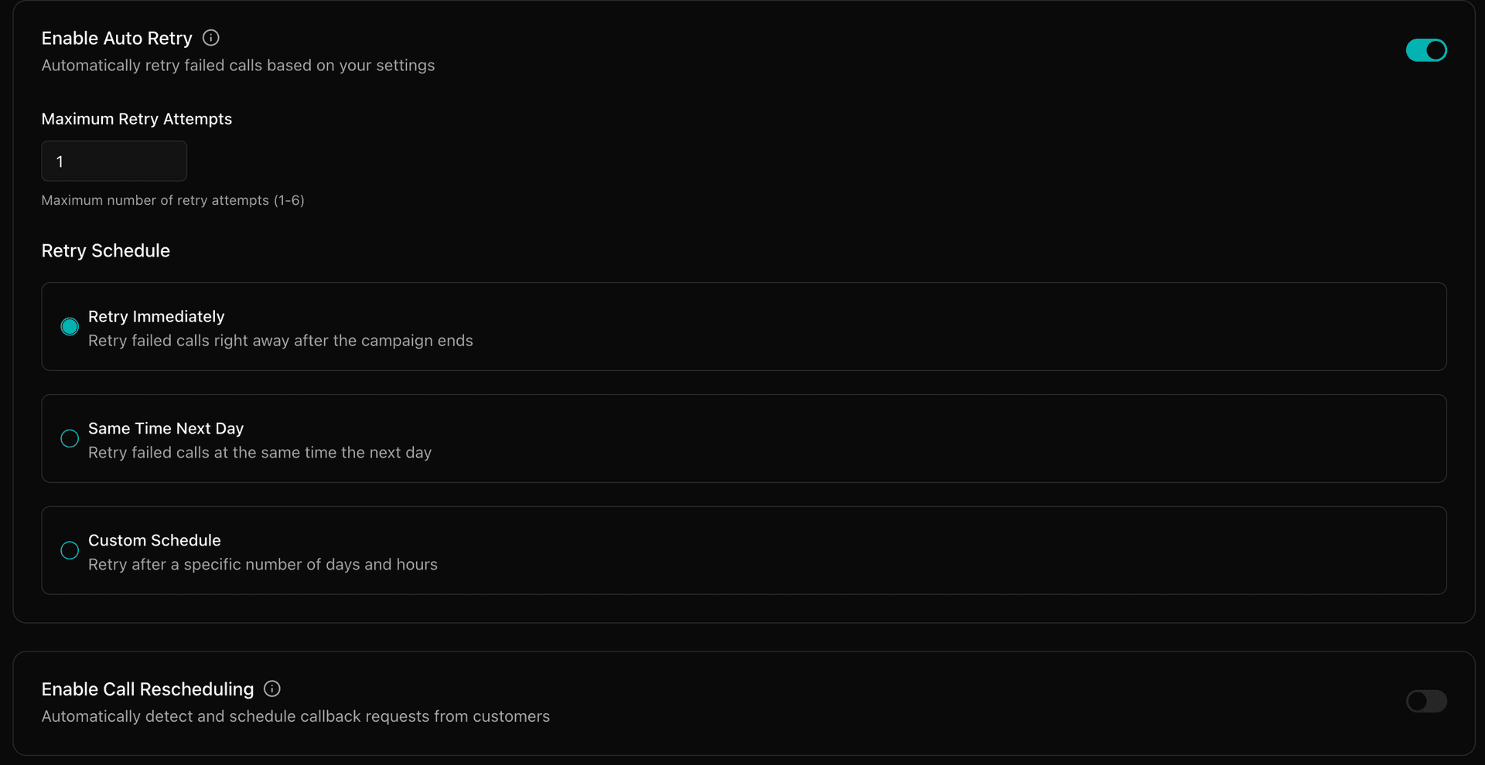1485x765 pixels.
Task: Click the Enable Call Rescheduling heading
Action: pyautogui.click(x=147, y=689)
